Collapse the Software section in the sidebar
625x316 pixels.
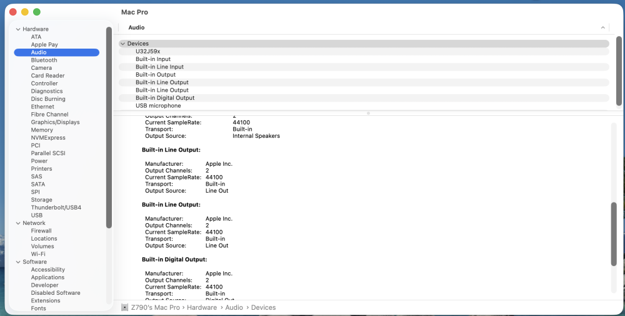(18, 262)
